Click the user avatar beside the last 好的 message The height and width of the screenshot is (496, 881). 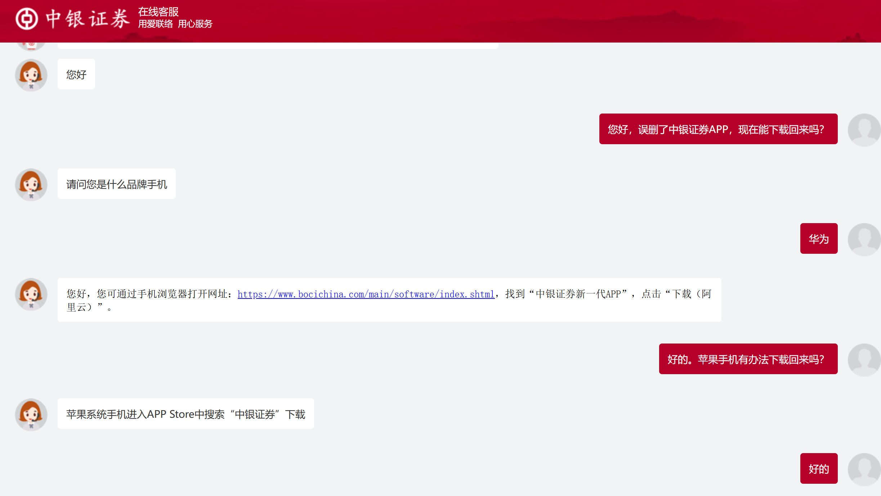pos(864,469)
